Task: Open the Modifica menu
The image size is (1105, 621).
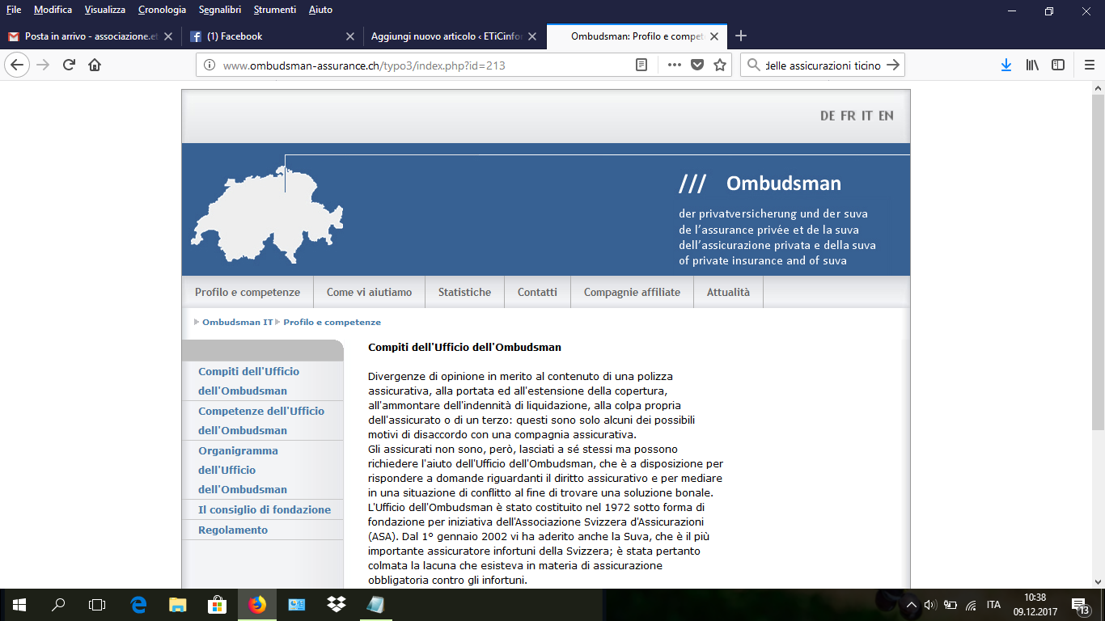Action: coord(53,10)
